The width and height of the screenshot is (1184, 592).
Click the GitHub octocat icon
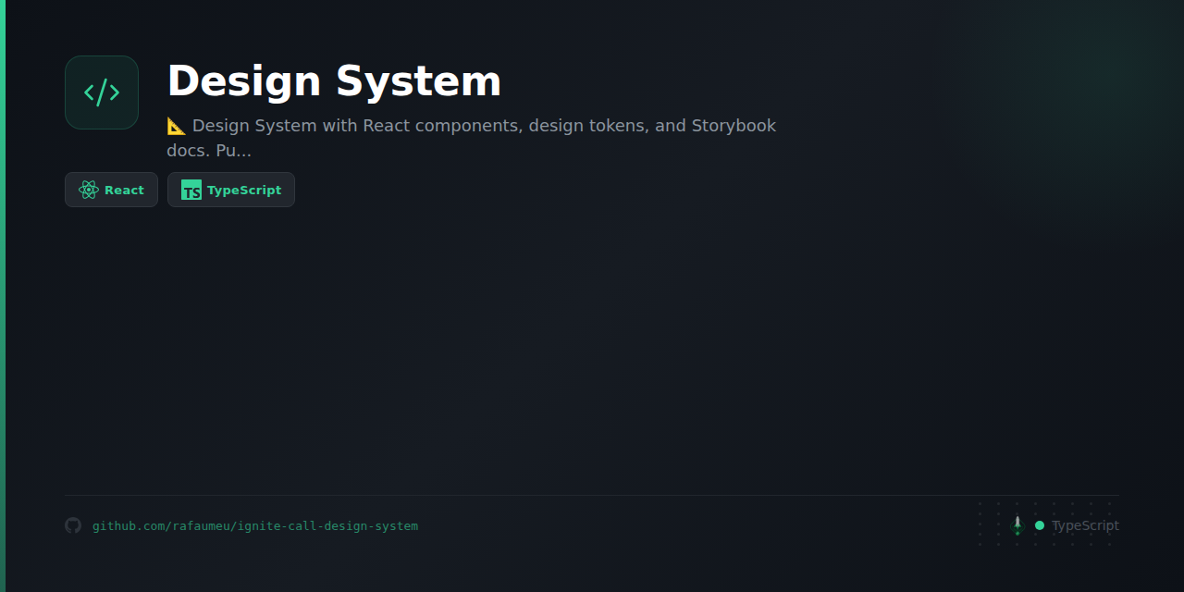(73, 525)
